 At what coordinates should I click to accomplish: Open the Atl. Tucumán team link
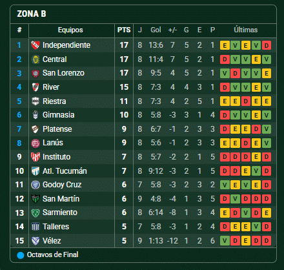click(65, 171)
